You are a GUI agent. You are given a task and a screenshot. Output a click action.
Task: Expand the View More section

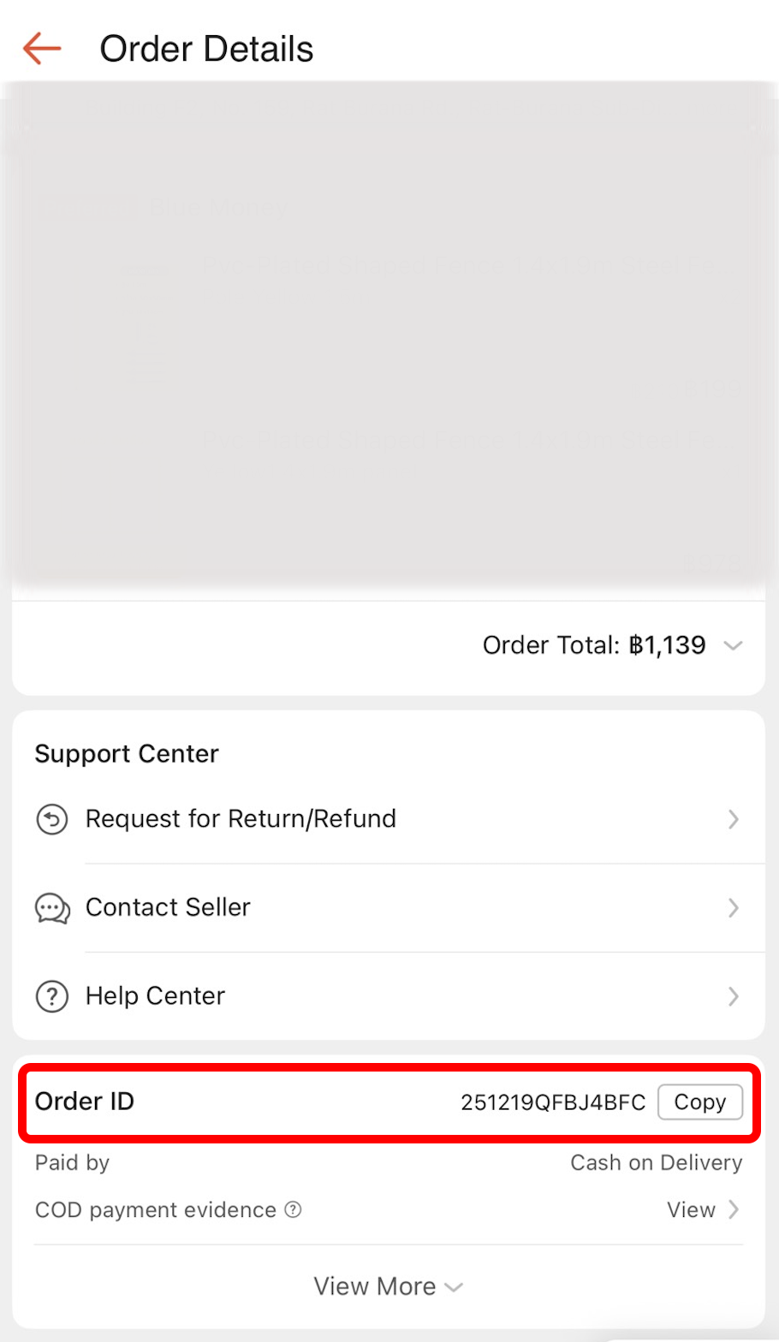(x=388, y=1286)
